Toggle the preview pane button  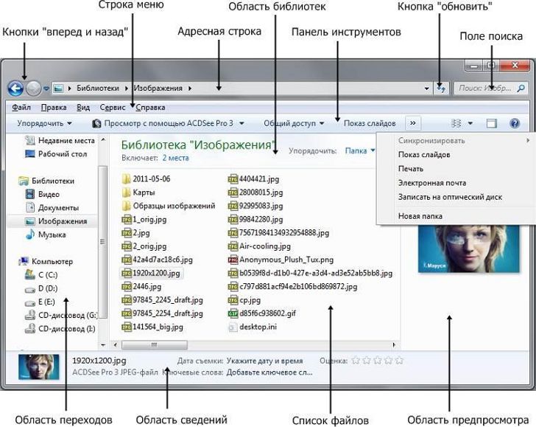click(x=492, y=123)
